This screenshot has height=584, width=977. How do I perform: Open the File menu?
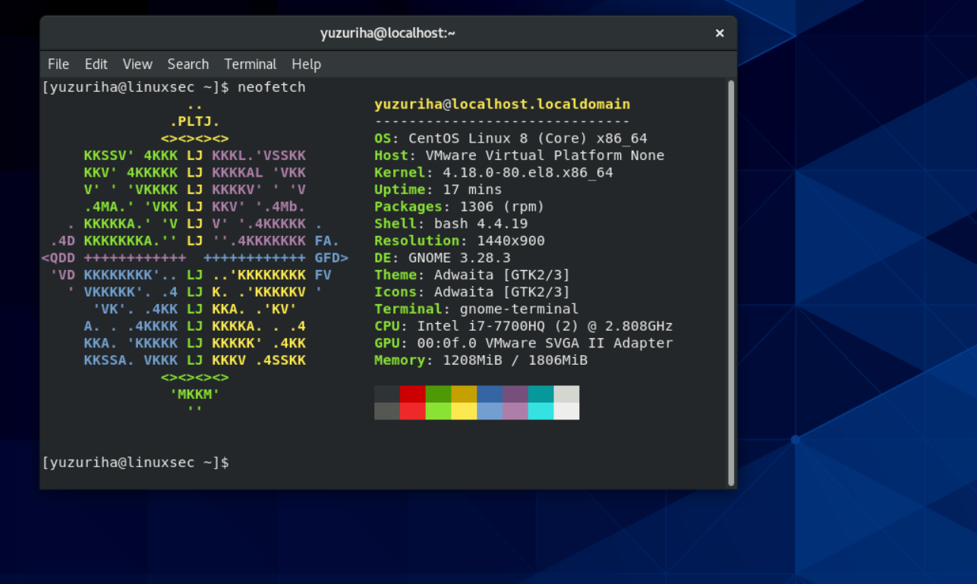(x=58, y=64)
